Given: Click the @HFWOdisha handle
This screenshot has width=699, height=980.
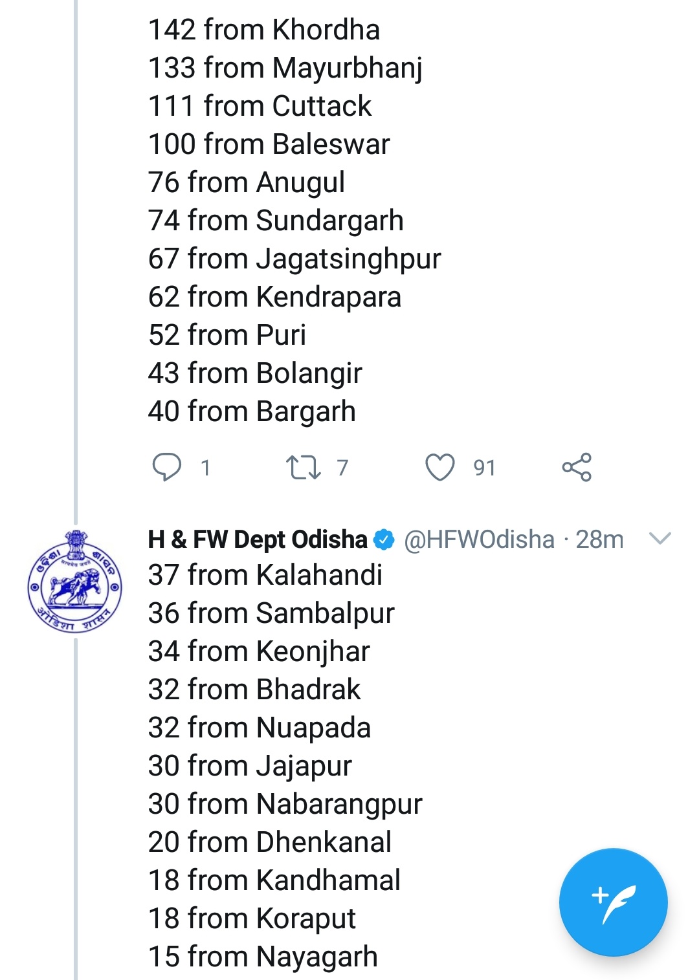Looking at the screenshot, I should (479, 539).
